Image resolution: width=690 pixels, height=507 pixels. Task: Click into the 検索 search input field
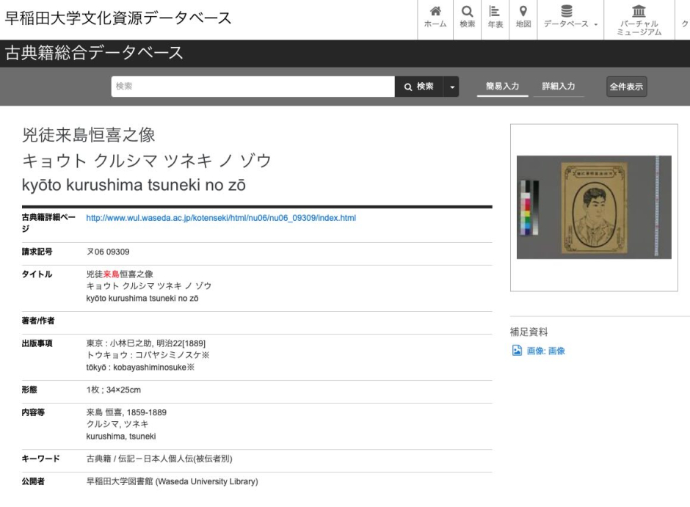point(253,87)
